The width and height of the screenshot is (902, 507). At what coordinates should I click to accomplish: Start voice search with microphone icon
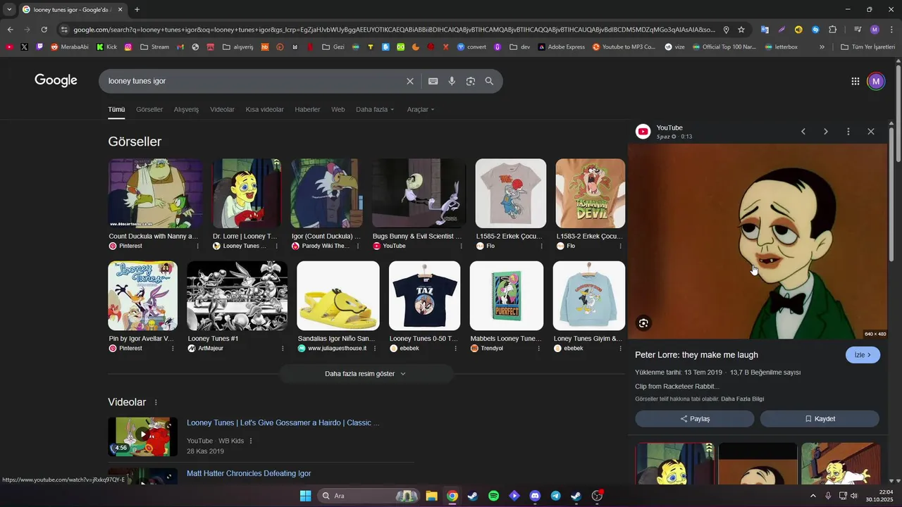(x=452, y=81)
